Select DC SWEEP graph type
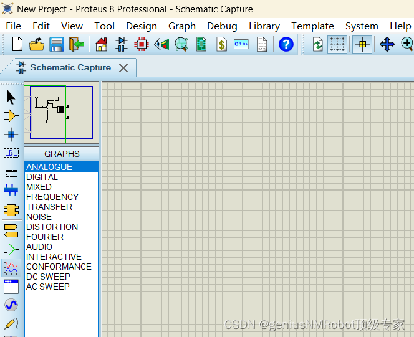 62,277
